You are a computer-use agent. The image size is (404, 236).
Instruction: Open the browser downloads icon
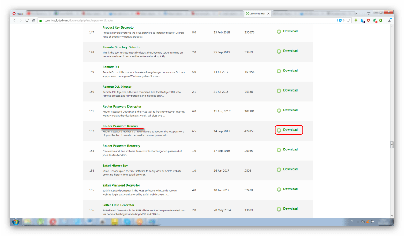pyautogui.click(x=389, y=20)
